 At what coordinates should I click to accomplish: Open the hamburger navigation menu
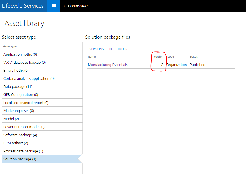[x=54, y=6]
